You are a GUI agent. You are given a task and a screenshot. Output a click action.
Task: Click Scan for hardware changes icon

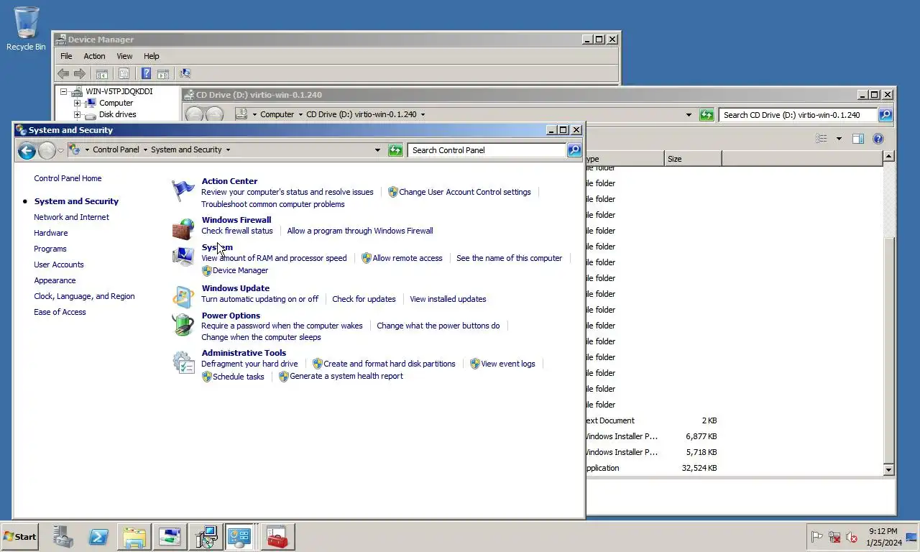click(185, 73)
